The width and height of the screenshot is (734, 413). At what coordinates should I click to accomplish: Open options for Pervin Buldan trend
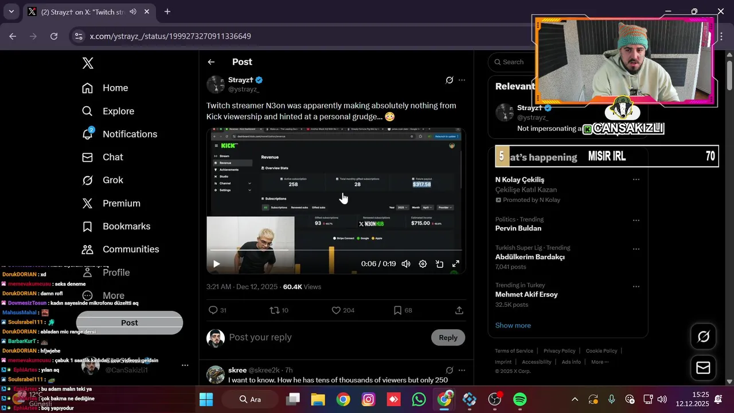[x=636, y=220]
